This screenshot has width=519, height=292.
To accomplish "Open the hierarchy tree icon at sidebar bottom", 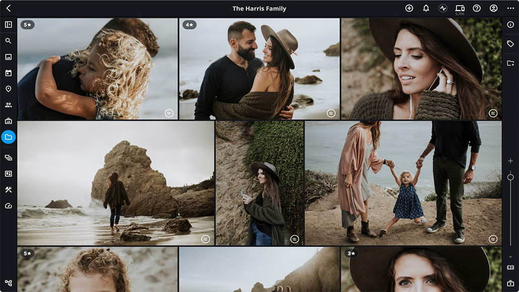I will point(8,283).
